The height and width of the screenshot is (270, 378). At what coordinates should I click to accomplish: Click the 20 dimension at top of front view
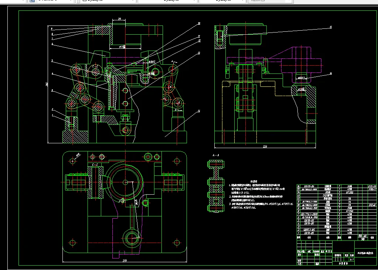pos(120,19)
